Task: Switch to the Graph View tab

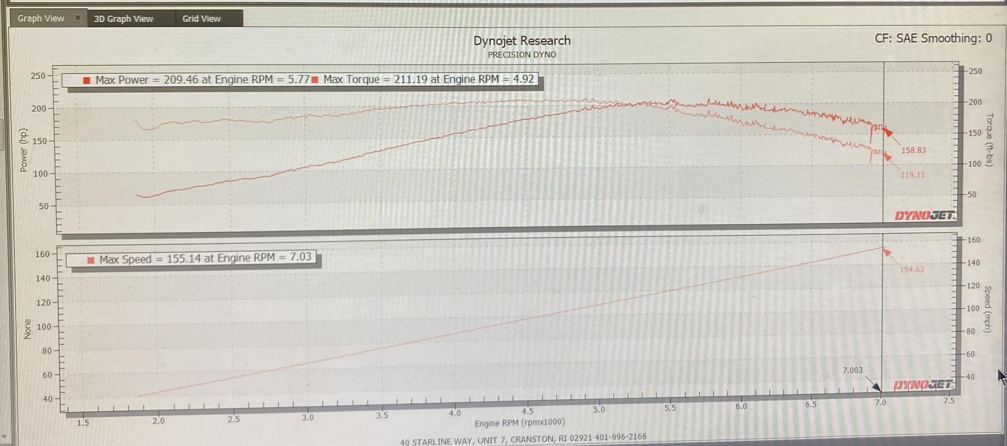Action: coord(41,18)
